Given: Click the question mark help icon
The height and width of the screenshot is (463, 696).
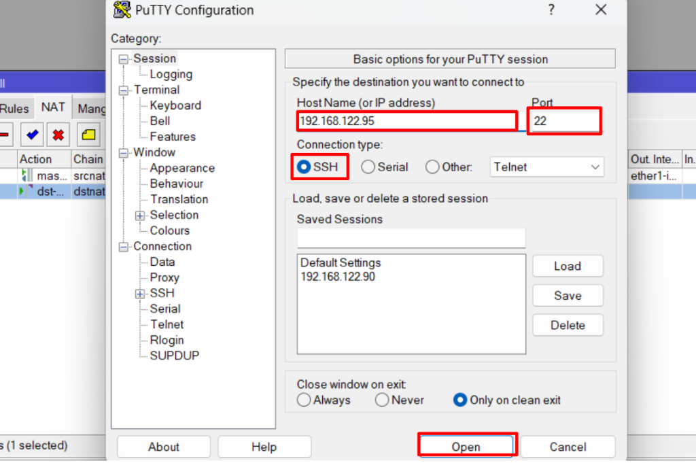Looking at the screenshot, I should tap(551, 10).
